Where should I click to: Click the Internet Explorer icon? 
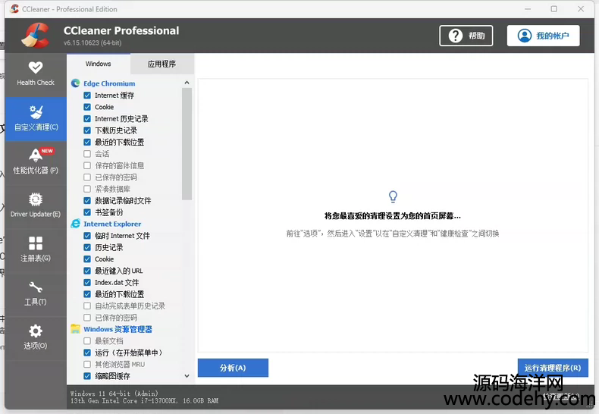76,224
